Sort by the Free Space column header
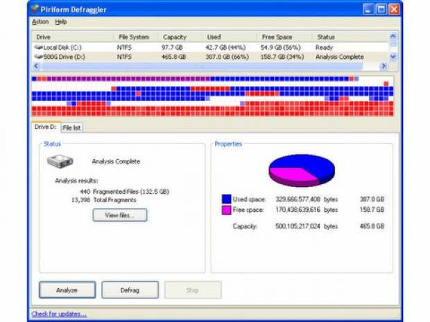430x322 pixels. coord(284,37)
